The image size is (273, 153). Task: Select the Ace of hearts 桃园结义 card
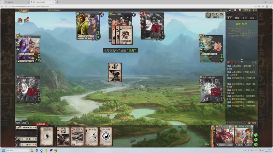pyautogui.click(x=77, y=136)
